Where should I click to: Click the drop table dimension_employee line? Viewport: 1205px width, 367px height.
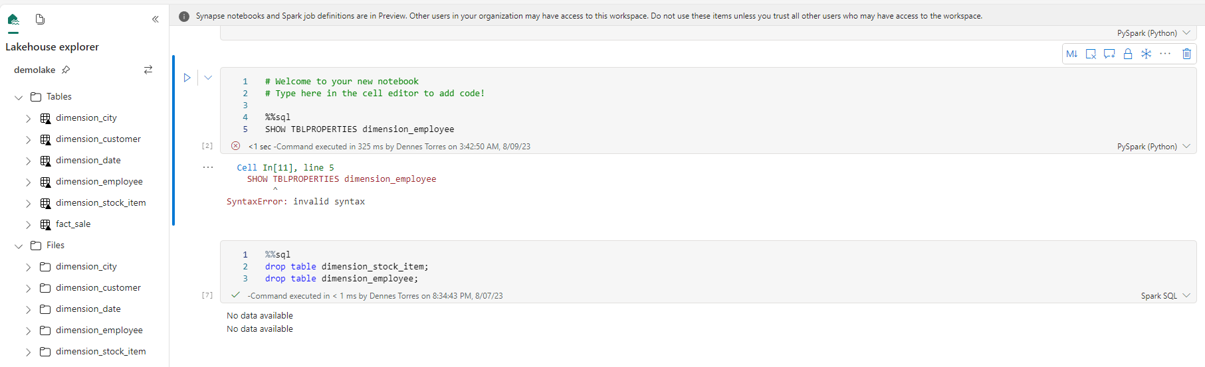(x=342, y=279)
